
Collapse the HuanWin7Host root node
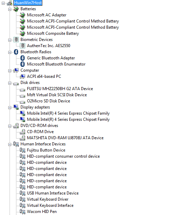pos(3,3)
